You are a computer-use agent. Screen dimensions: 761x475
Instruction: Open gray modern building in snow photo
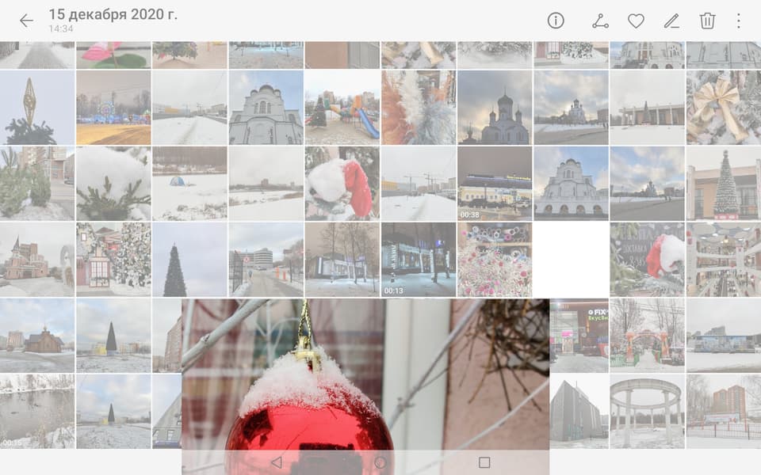pyautogui.click(x=579, y=411)
